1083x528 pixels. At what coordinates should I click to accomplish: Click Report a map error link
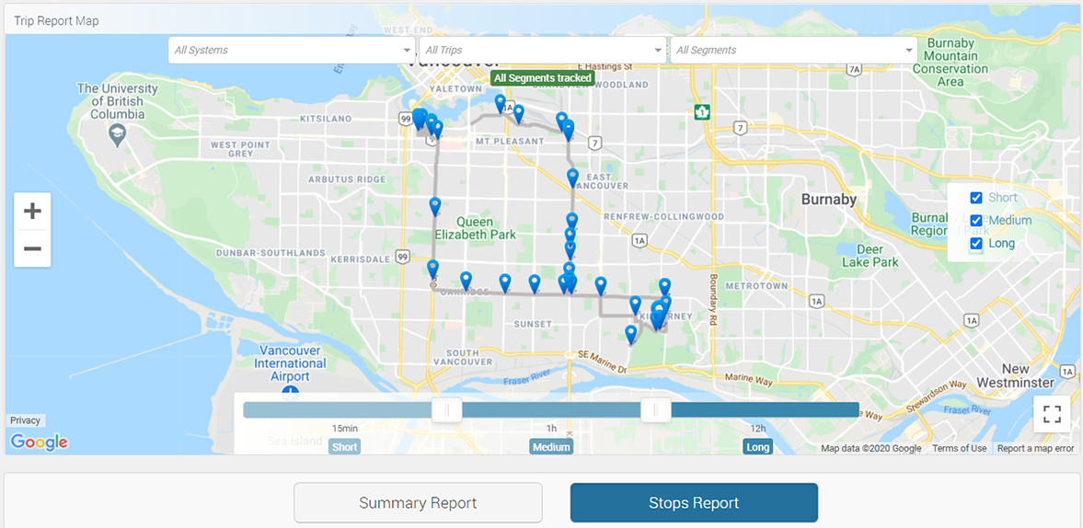[x=1035, y=449]
